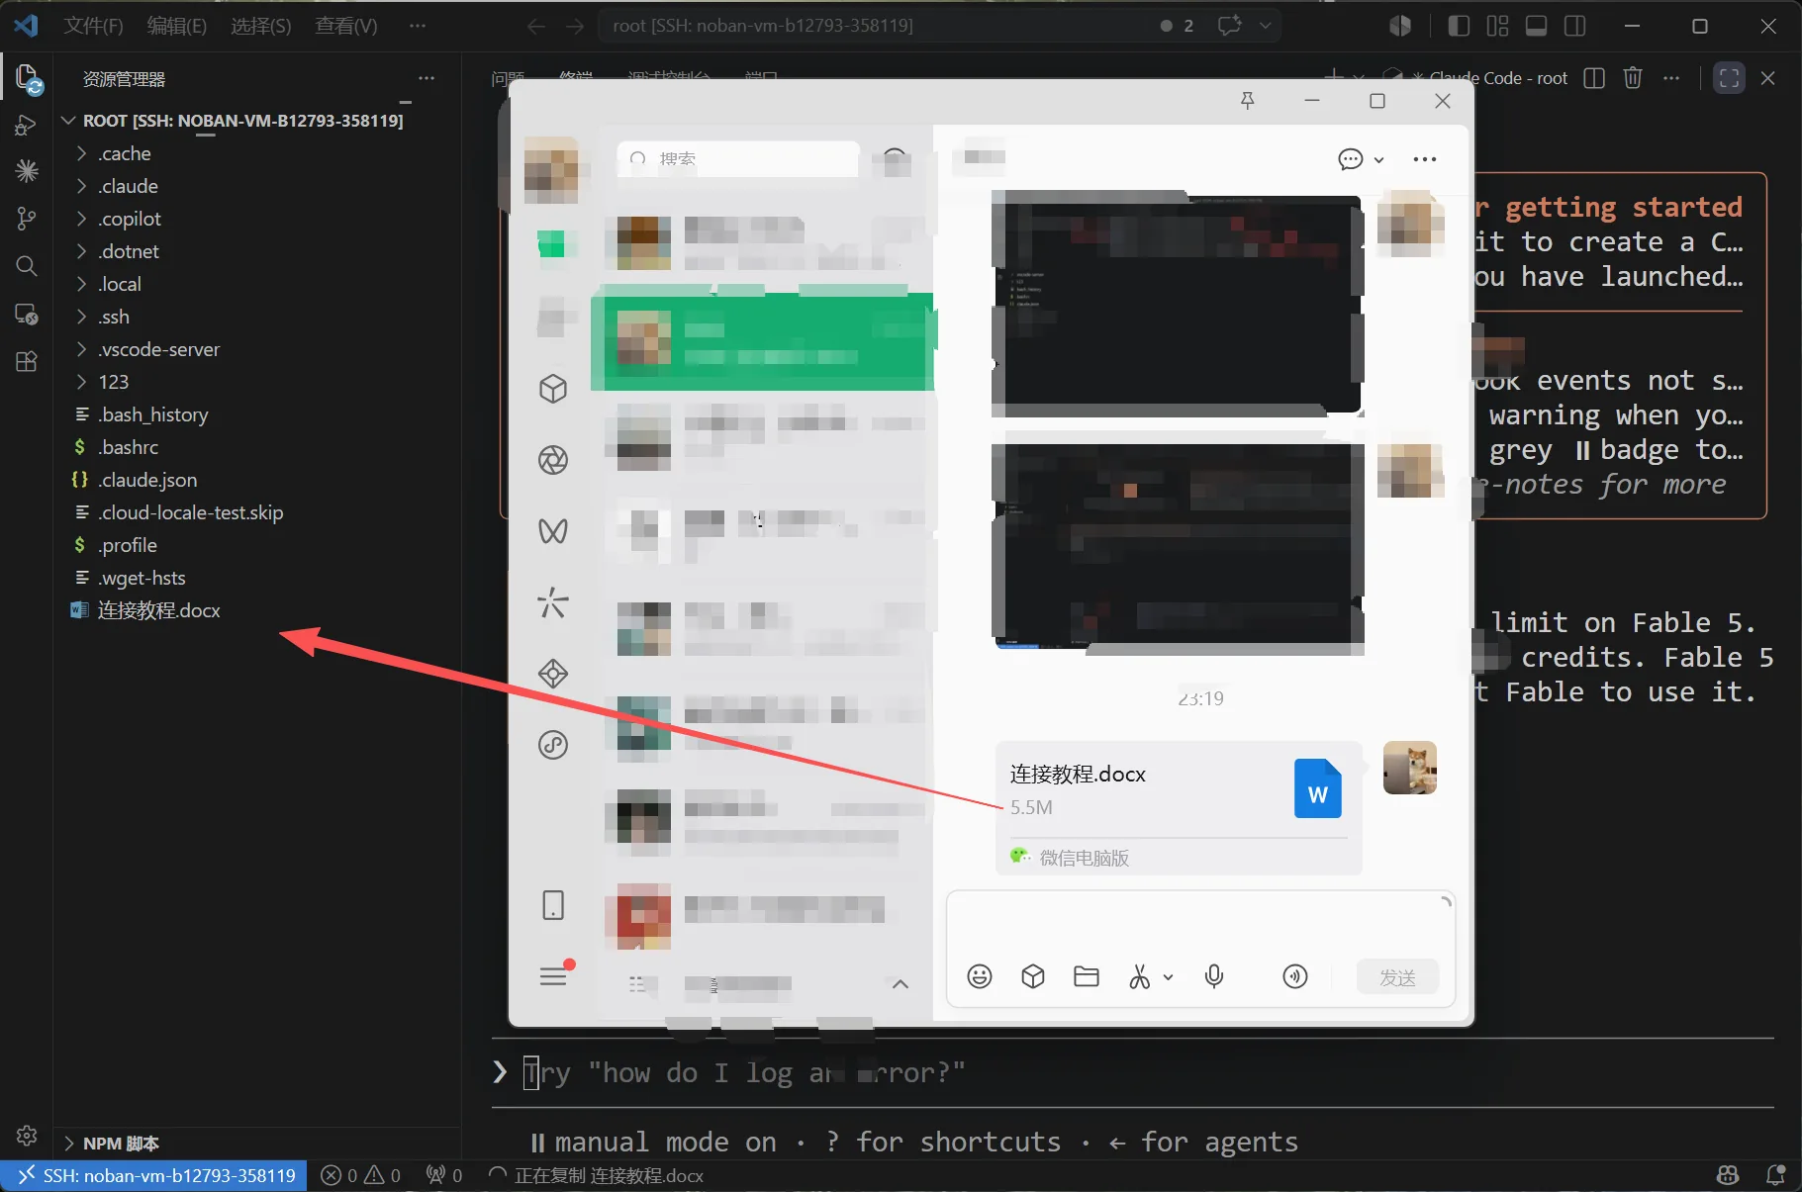Toggle the bottom panel layout icon
Image resolution: width=1802 pixels, height=1192 pixels.
(x=1536, y=26)
